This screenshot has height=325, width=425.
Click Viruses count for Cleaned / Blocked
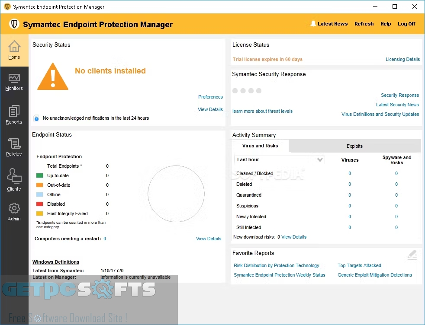350,173
